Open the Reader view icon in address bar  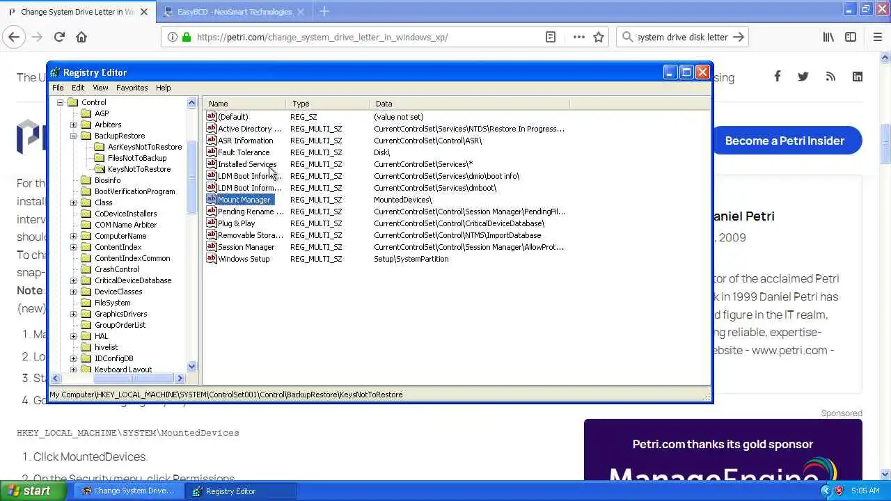[x=551, y=37]
